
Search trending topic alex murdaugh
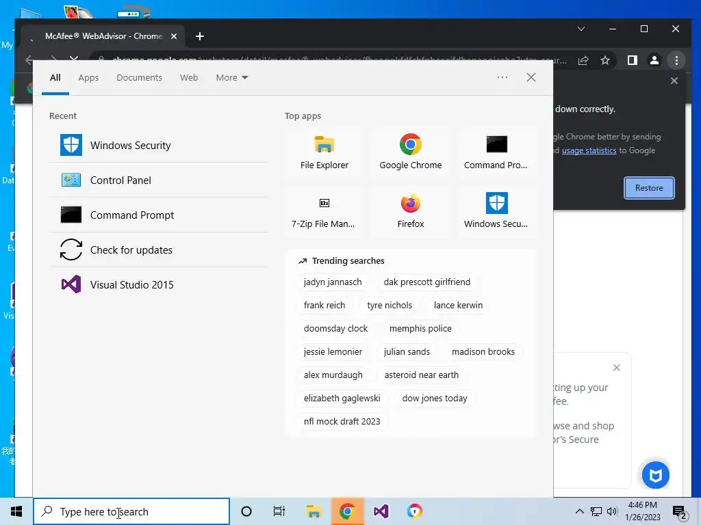(333, 375)
